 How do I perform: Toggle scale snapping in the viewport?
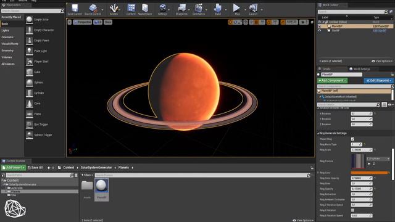click(283, 22)
